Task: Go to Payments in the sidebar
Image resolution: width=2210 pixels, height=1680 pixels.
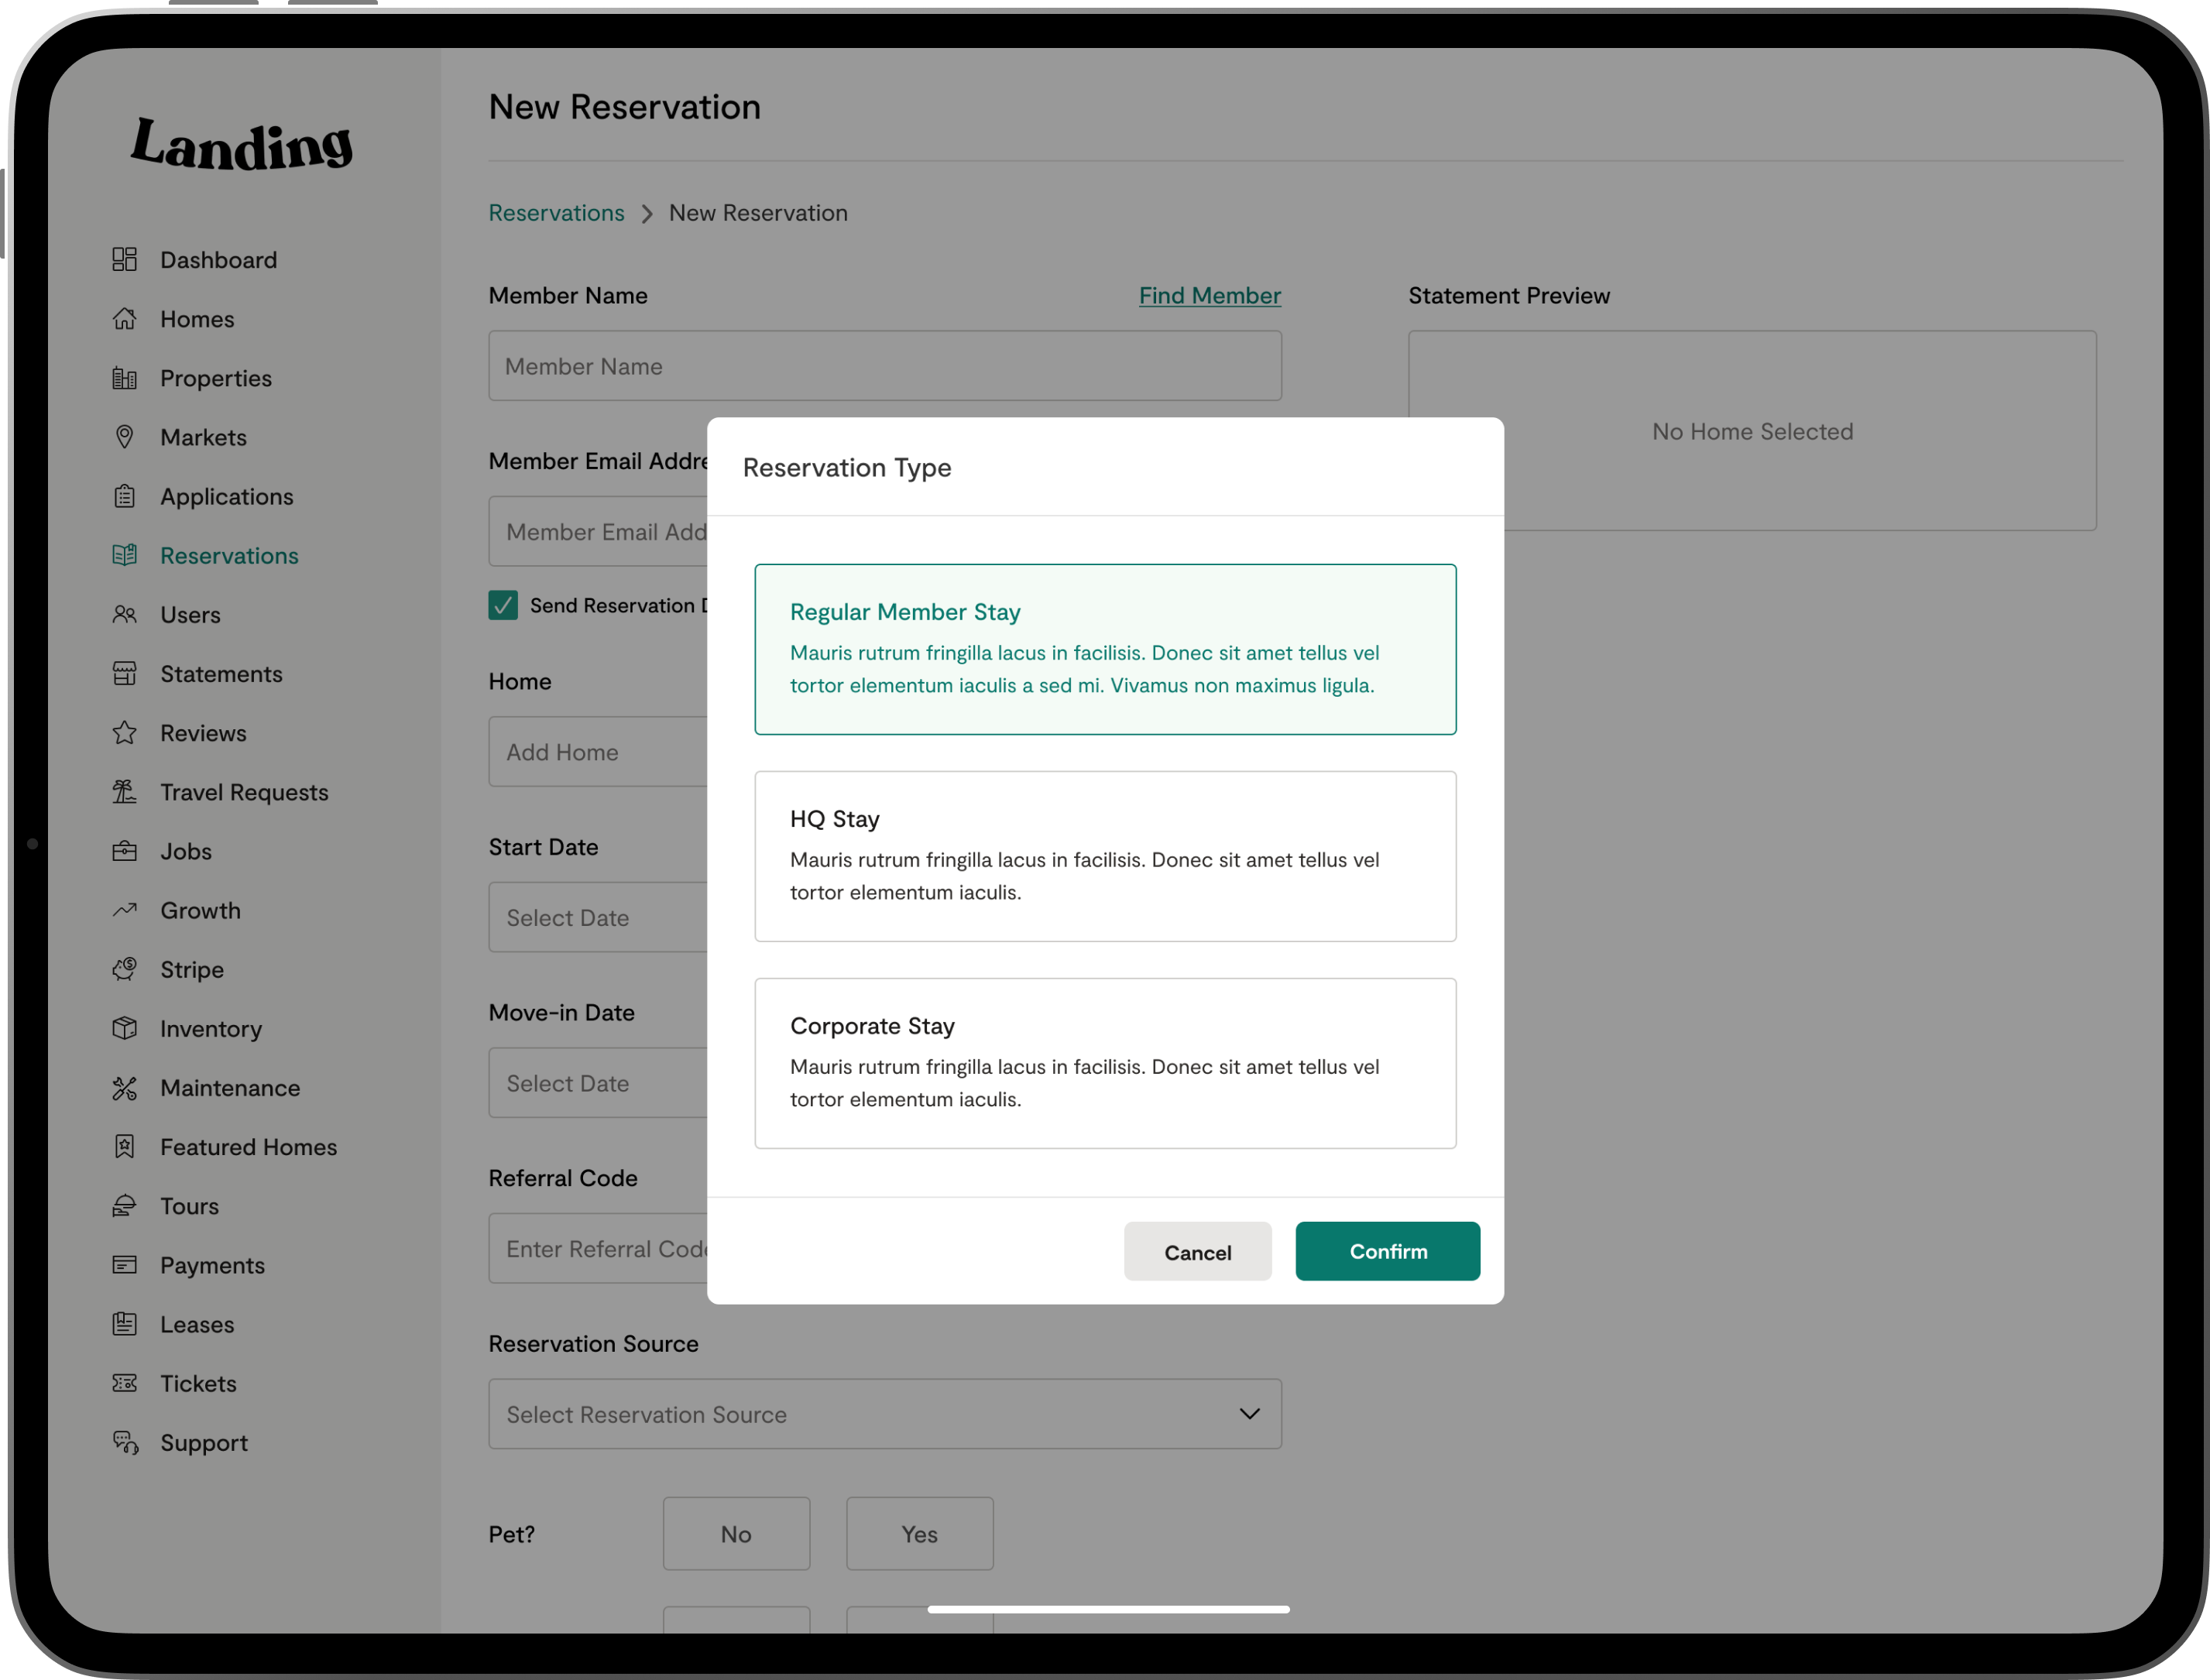Action: [x=212, y=1265]
